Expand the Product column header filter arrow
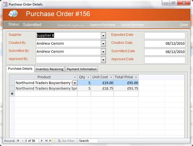The image size is (193, 146). [75, 77]
